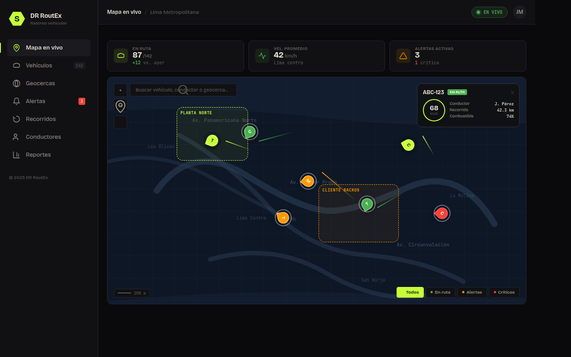This screenshot has width=571, height=357.
Task: Click the Los Olivos map label
Action: tap(161, 147)
